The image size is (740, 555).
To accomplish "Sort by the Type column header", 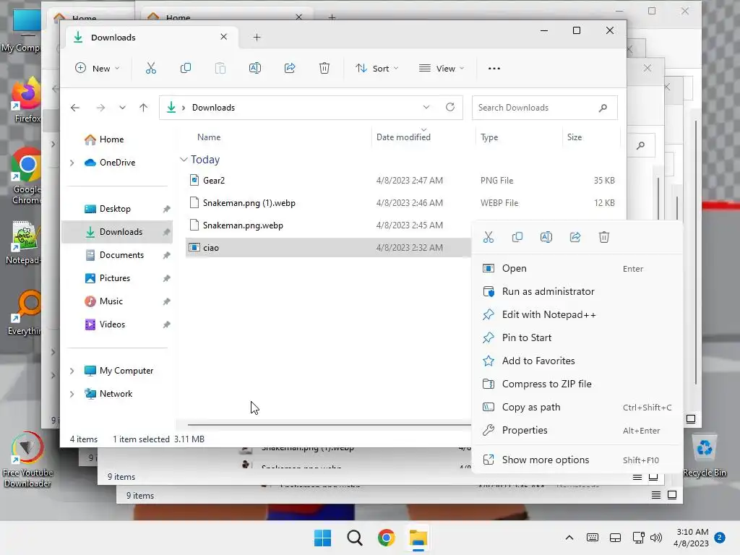I will [x=489, y=137].
